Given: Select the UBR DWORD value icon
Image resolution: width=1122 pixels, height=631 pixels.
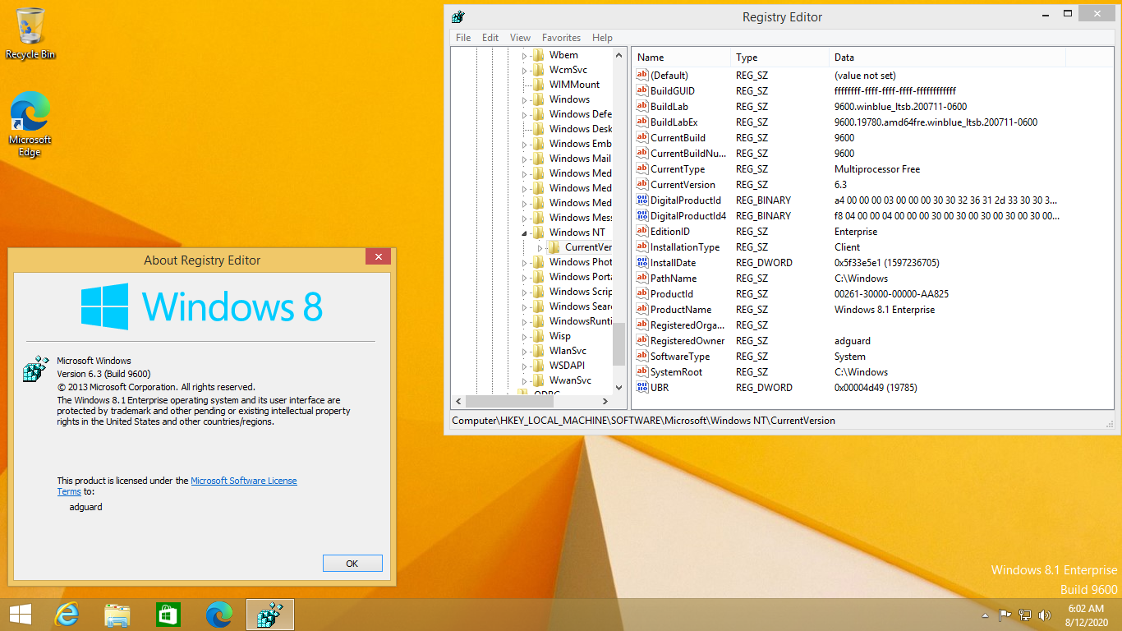Looking at the screenshot, I should tap(642, 387).
